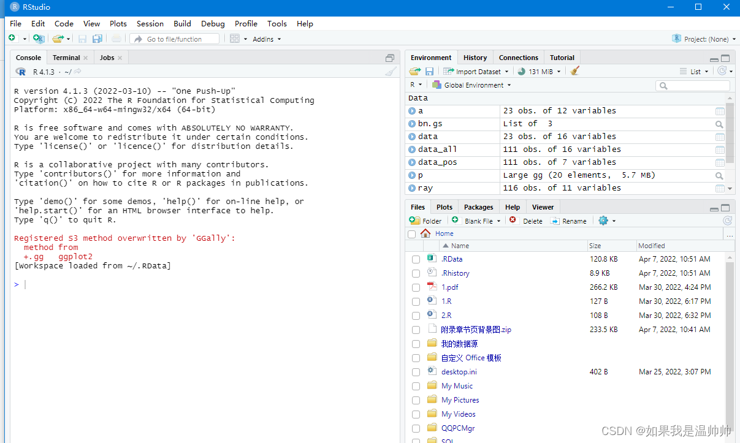Click the Home directory house icon

pyautogui.click(x=425, y=233)
